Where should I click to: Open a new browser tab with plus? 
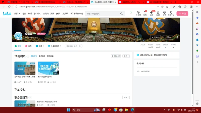(175, 2)
